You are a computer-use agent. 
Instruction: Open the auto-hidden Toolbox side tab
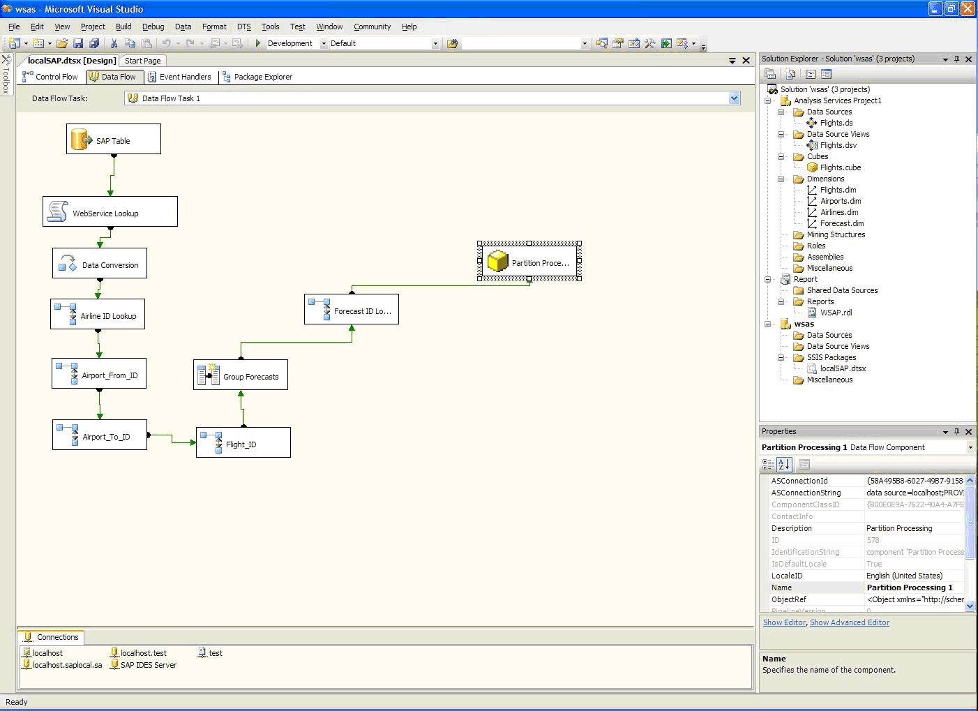(6, 75)
